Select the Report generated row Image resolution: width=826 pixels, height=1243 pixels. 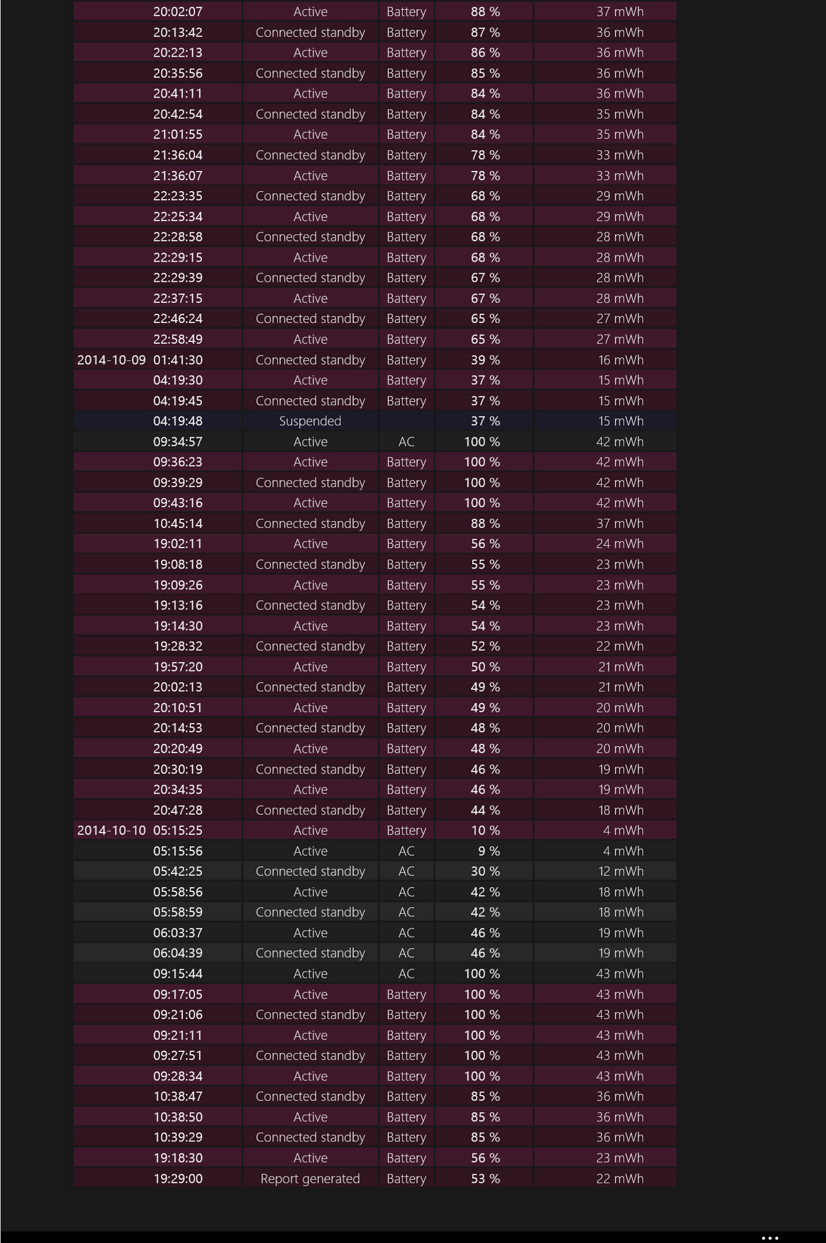pyautogui.click(x=375, y=1178)
